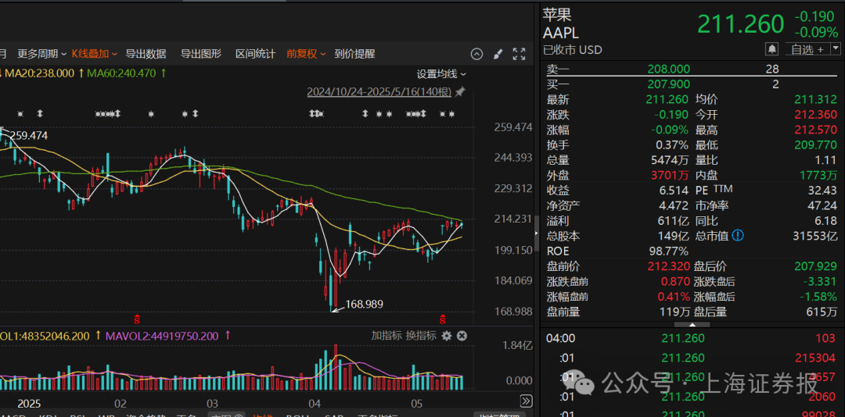Click the double-arrow icon beside timeline
Viewport: 845px width, 417px height.
point(526,401)
